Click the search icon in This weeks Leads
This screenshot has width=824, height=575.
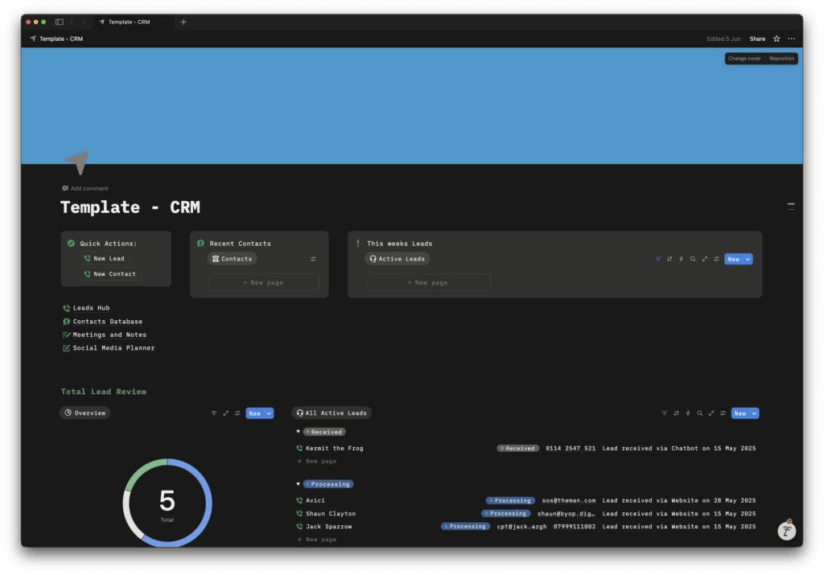coord(693,259)
